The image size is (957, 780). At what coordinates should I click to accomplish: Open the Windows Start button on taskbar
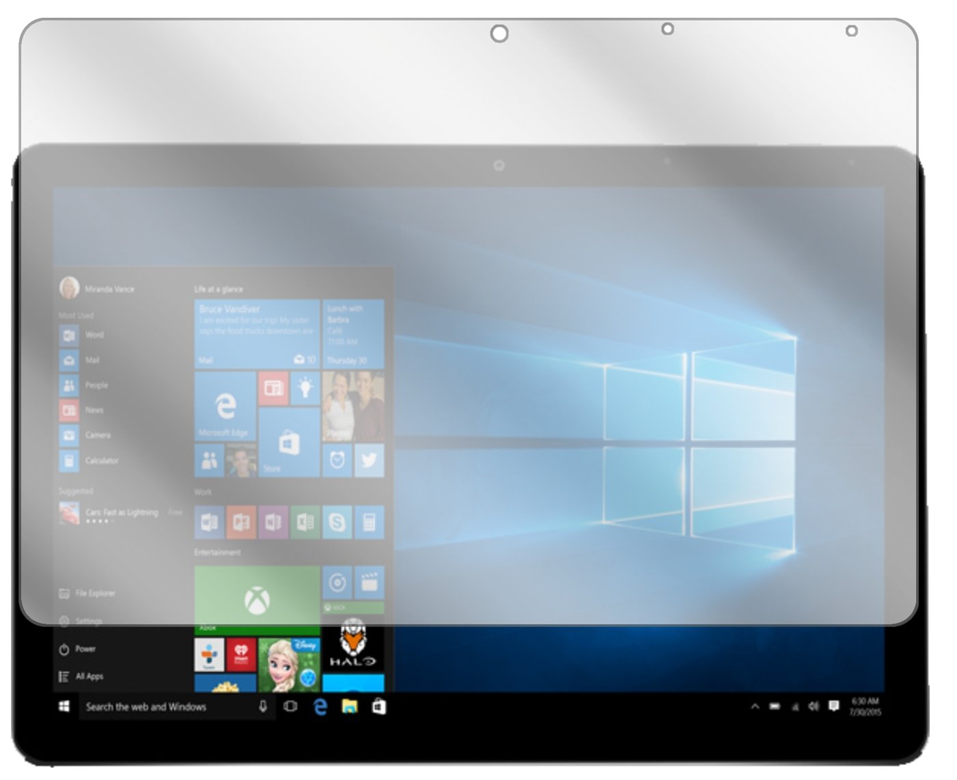(x=64, y=707)
